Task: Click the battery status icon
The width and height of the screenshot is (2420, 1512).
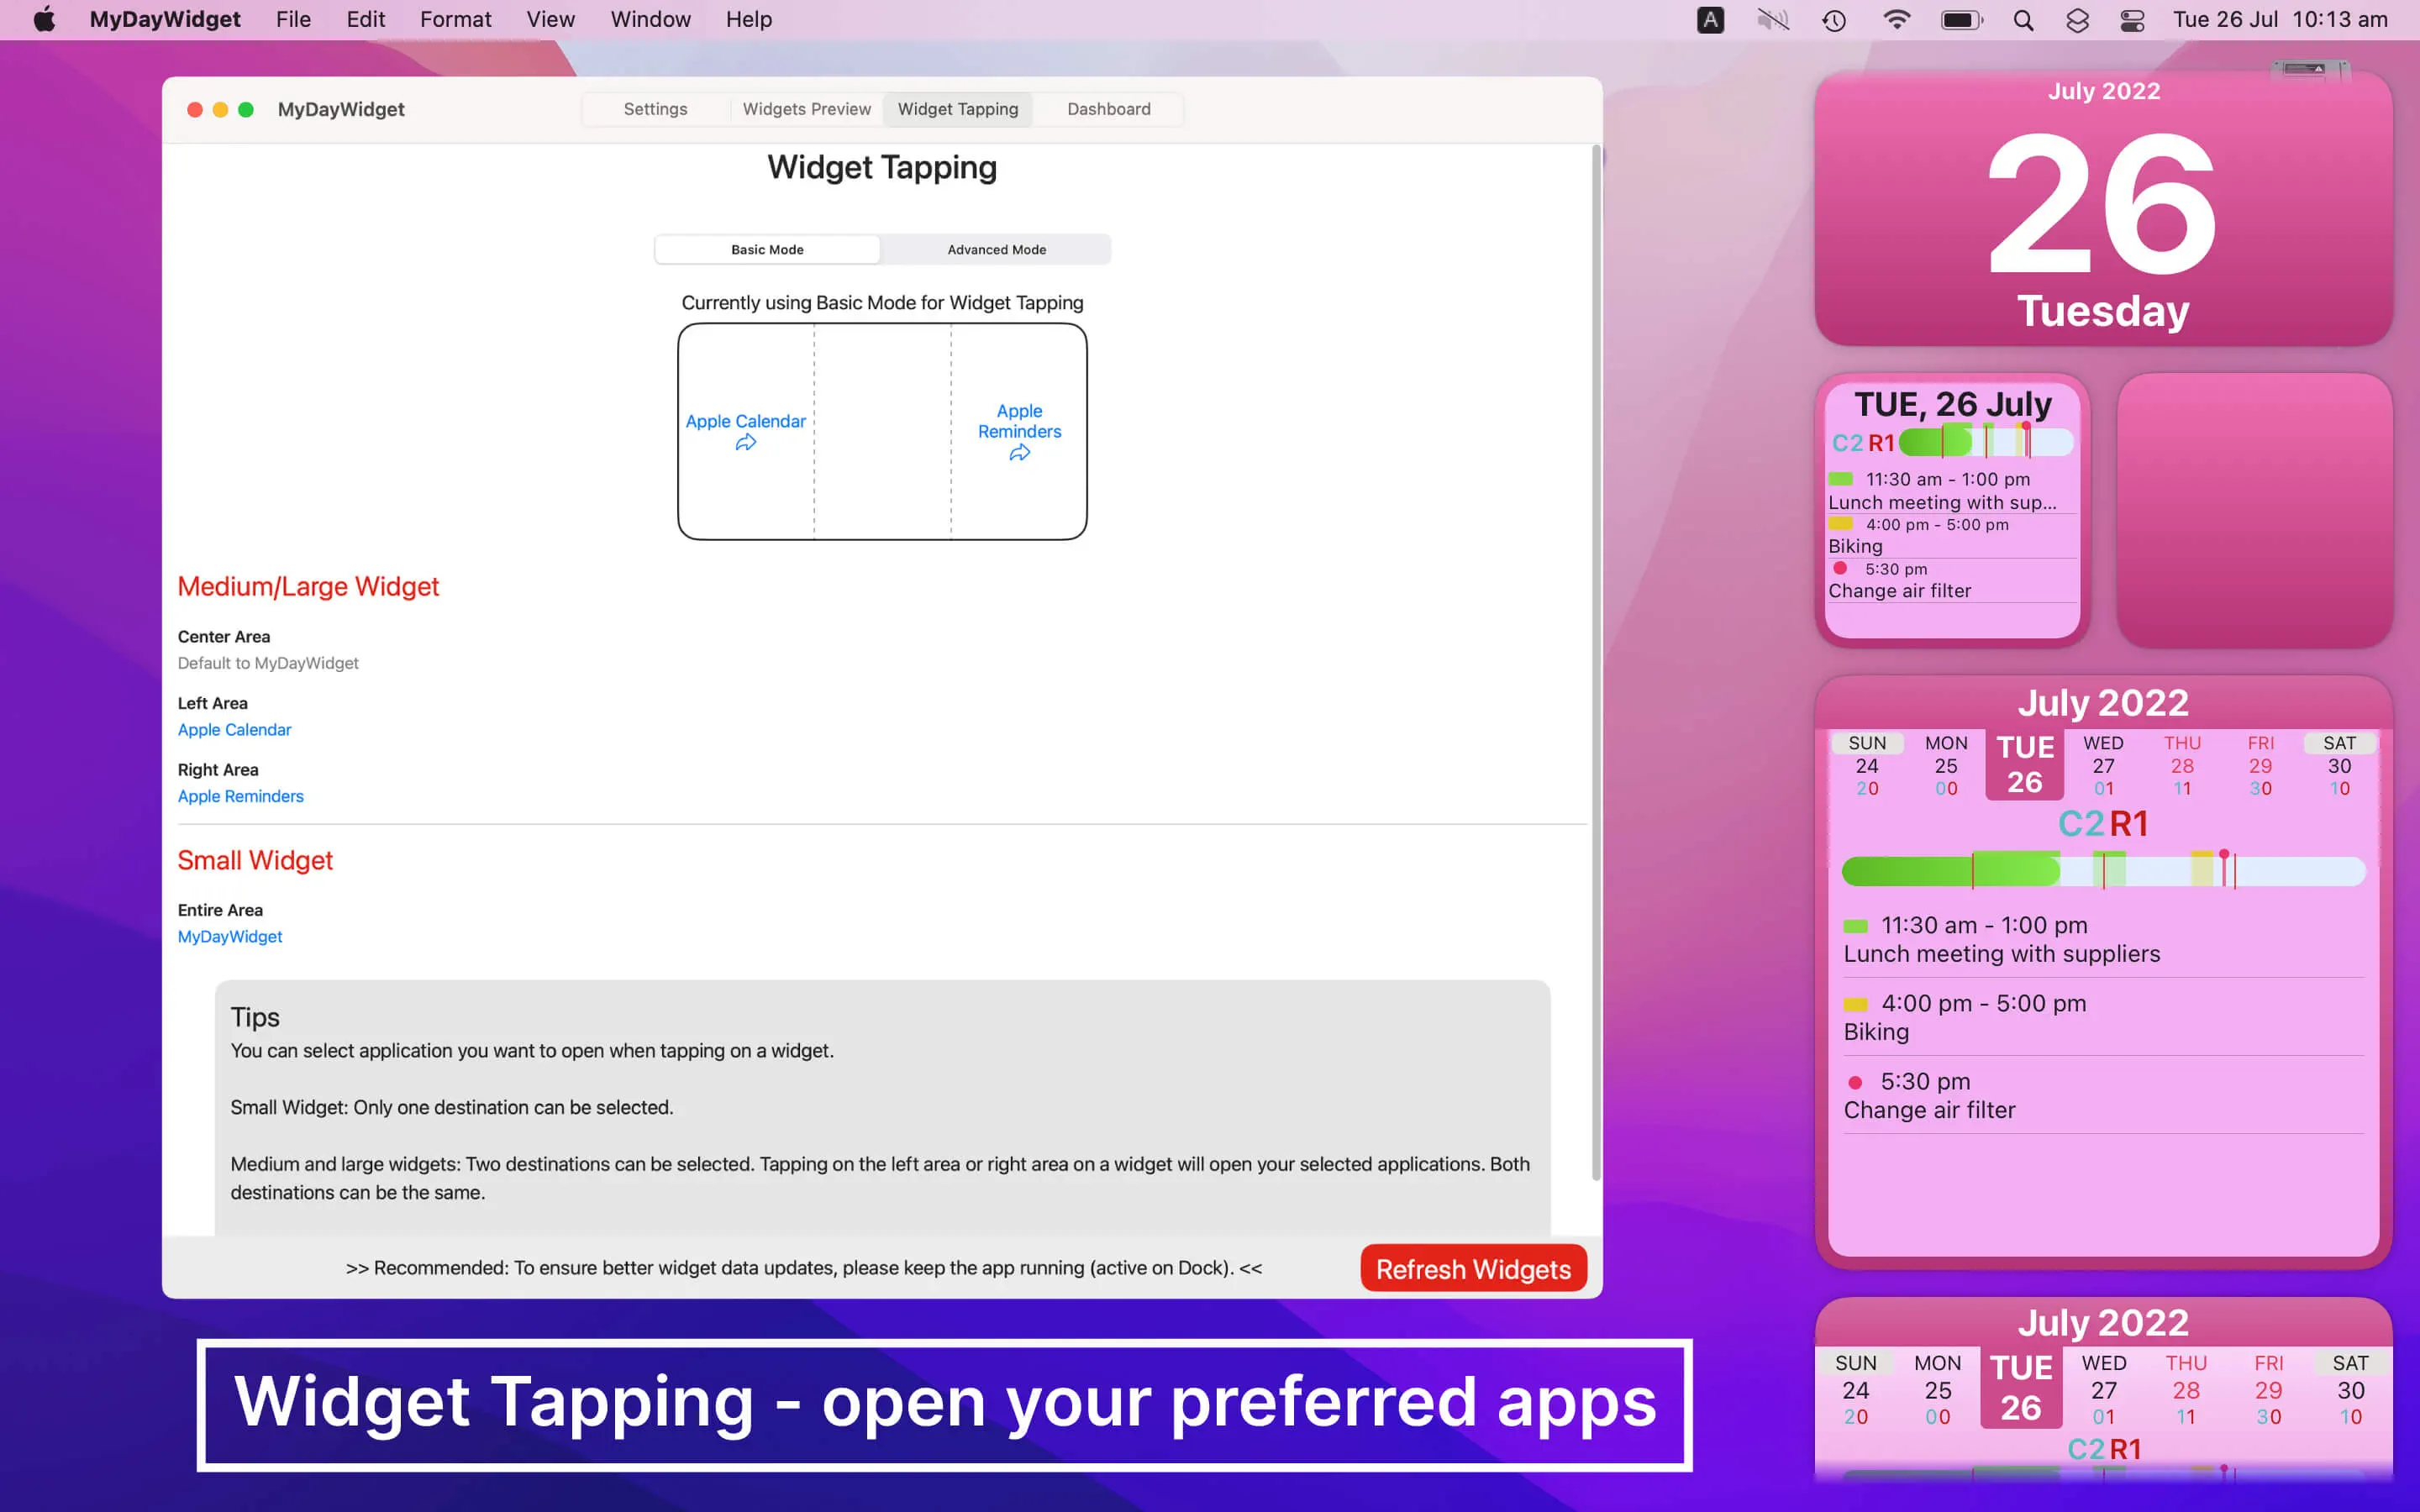Action: coord(1960,20)
